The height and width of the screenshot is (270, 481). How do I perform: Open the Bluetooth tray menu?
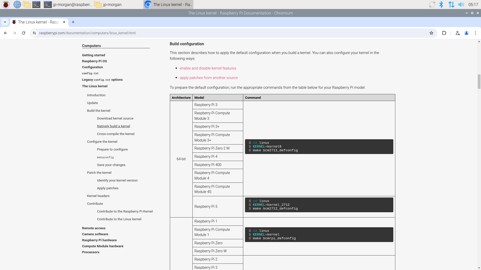(x=441, y=4)
